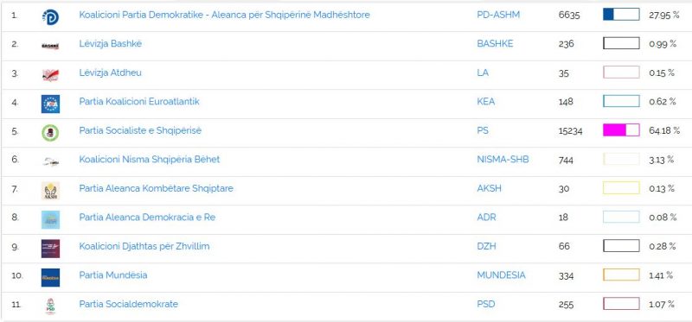Click the MUNDESIA abbreviation link
Image resolution: width=692 pixels, height=322 pixels.
click(x=502, y=275)
